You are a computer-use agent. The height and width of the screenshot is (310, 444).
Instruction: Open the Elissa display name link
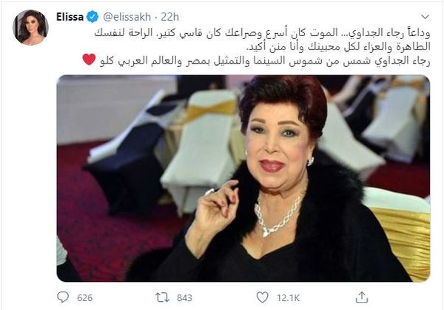coord(70,17)
